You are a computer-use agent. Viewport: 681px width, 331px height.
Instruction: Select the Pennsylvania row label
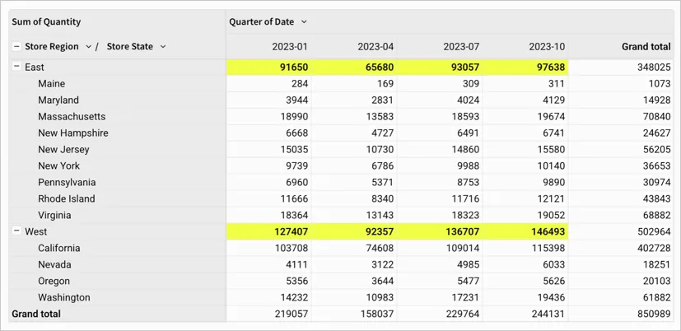(67, 182)
